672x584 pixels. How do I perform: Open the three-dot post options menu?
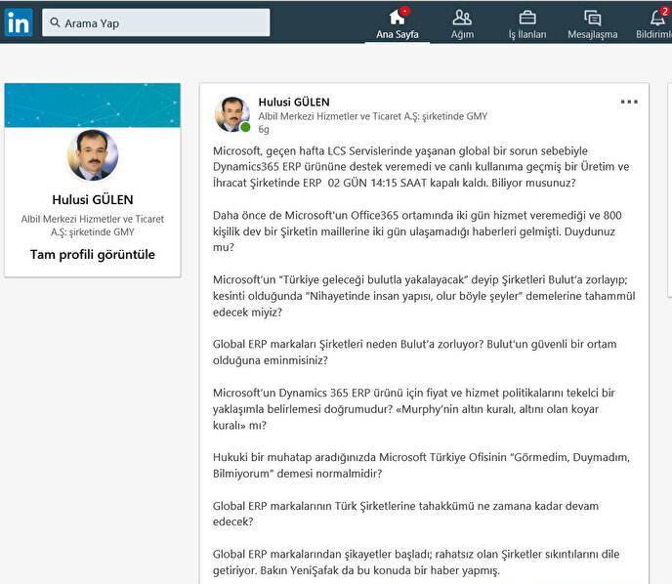[629, 102]
